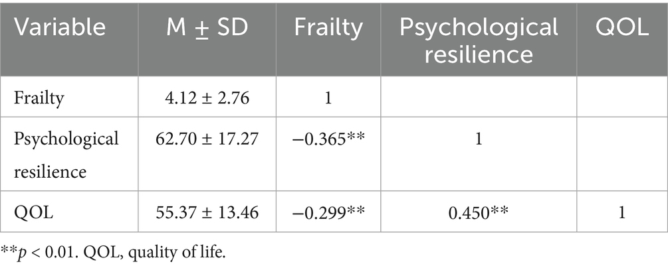Click the "Frailty" column header
Viewport: 668px width, 268px height.
[x=328, y=28]
